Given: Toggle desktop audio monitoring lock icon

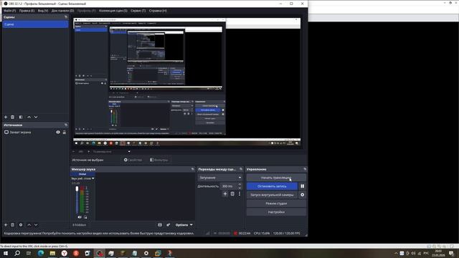Looking at the screenshot, I should pyautogui.click(x=85, y=217).
